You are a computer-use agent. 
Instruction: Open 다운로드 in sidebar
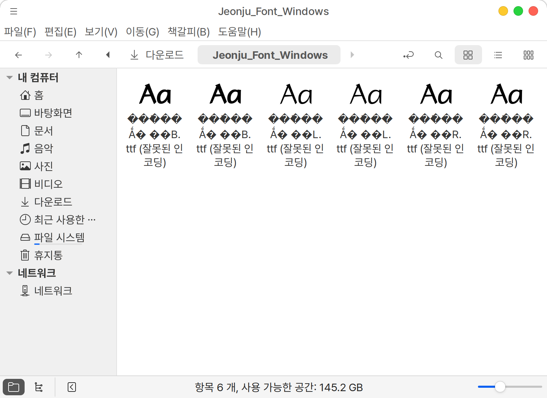(58, 202)
